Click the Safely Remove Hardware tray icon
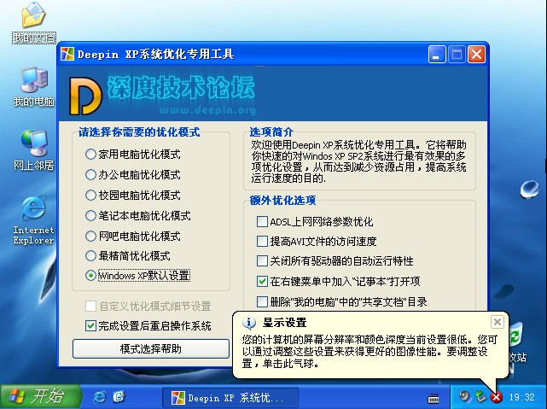This screenshot has width=547, height=409. pos(480,397)
